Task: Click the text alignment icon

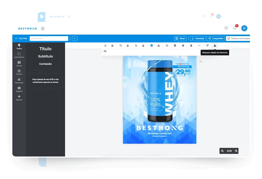Action: (136, 46)
